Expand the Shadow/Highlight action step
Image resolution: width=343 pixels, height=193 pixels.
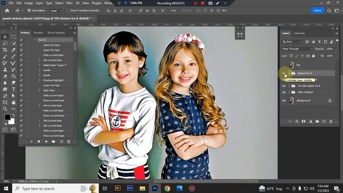click(40, 80)
